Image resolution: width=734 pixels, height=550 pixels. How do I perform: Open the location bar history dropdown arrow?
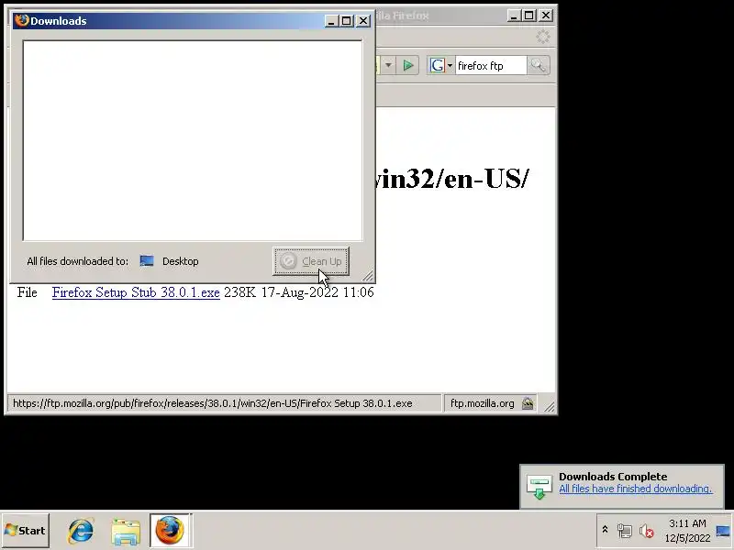click(x=388, y=65)
